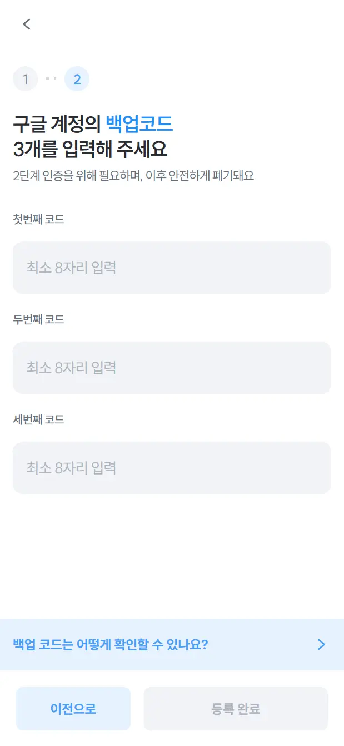Image resolution: width=344 pixels, height=746 pixels.
Task: Tap the '등록 완료' submit button
Action: click(236, 708)
